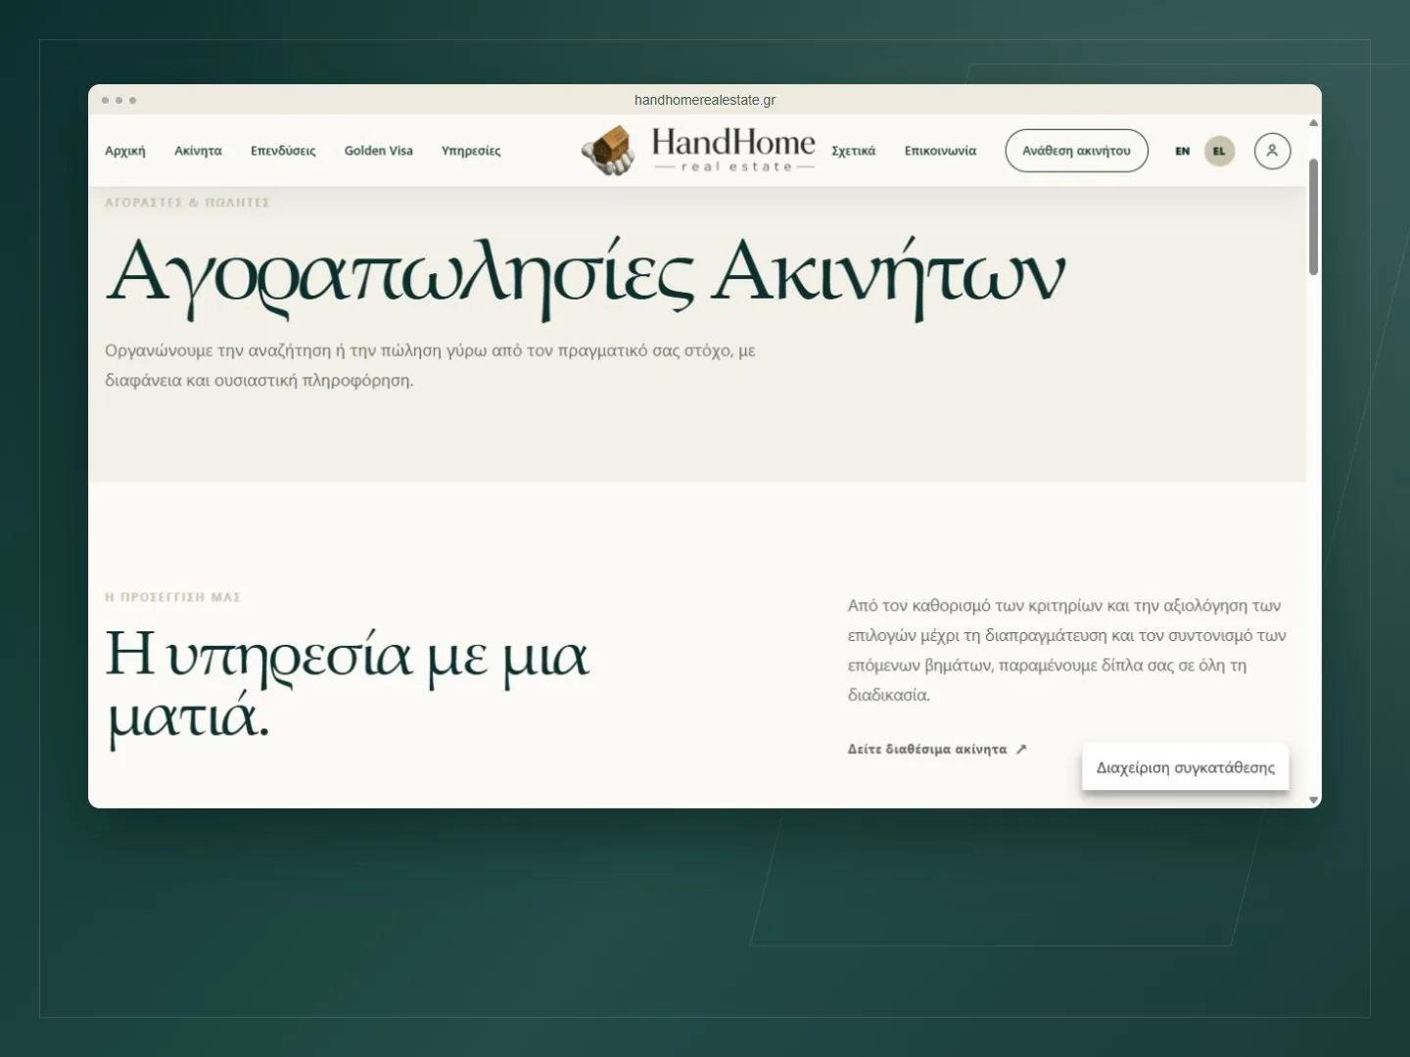Click the three window dots in title bar

[118, 100]
